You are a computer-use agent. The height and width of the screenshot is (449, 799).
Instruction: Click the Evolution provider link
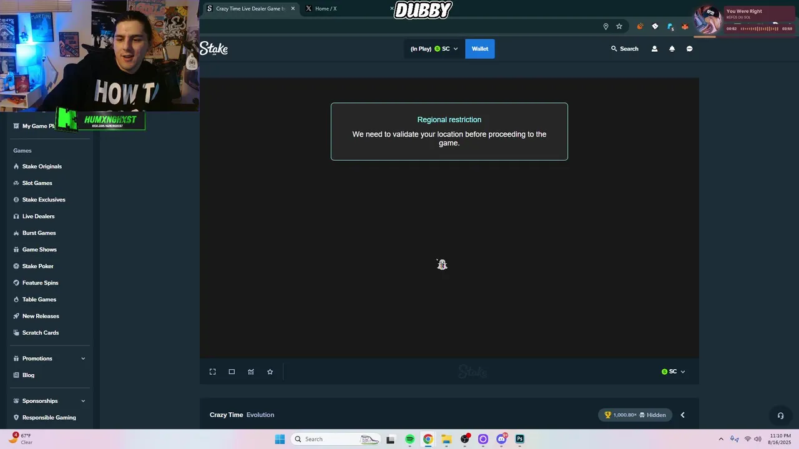coord(260,415)
